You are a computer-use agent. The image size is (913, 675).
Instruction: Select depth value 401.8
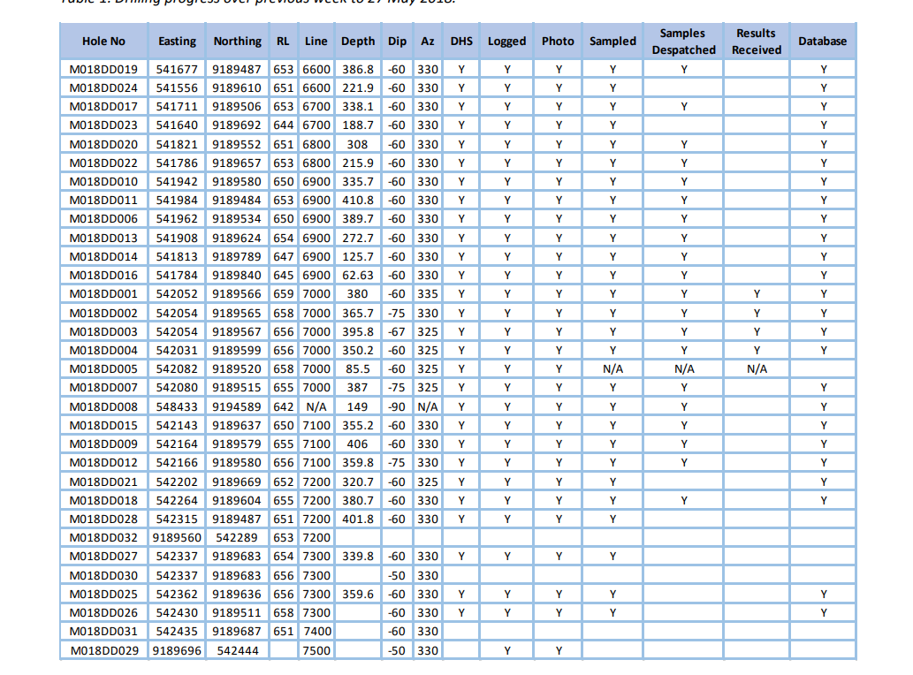click(x=358, y=519)
